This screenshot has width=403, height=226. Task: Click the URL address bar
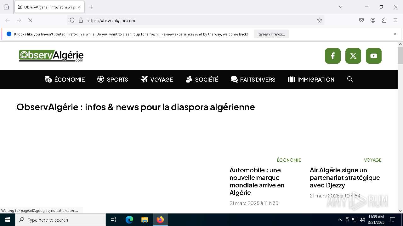coord(195,20)
